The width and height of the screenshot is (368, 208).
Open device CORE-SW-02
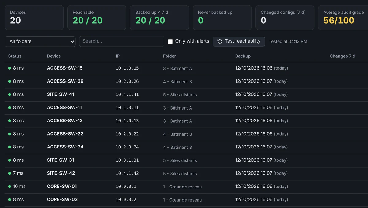coord(62,200)
